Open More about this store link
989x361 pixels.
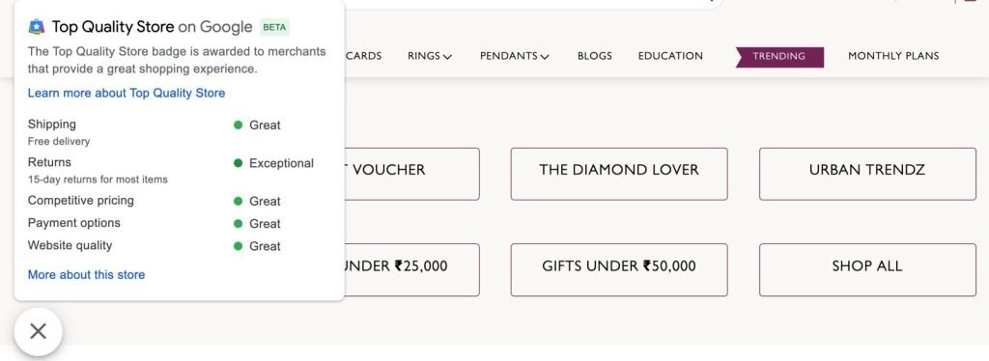86,275
